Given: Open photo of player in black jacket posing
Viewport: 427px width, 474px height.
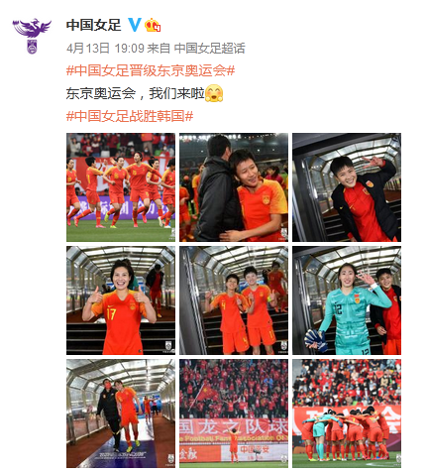Looking at the screenshot, I should (347, 187).
